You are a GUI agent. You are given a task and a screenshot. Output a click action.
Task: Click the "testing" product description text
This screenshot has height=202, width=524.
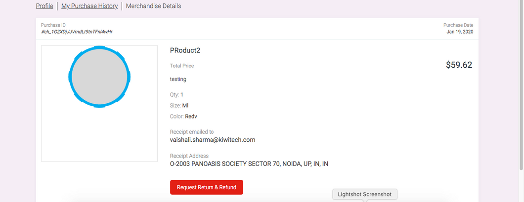point(178,79)
